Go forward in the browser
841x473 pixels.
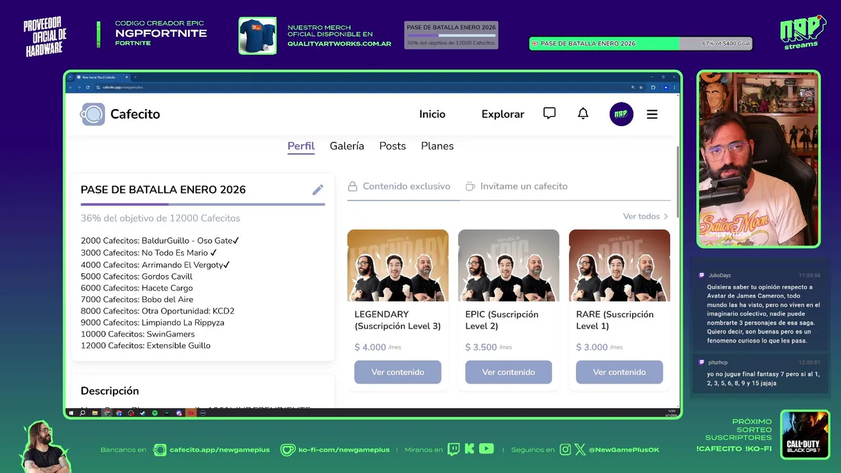79,87
